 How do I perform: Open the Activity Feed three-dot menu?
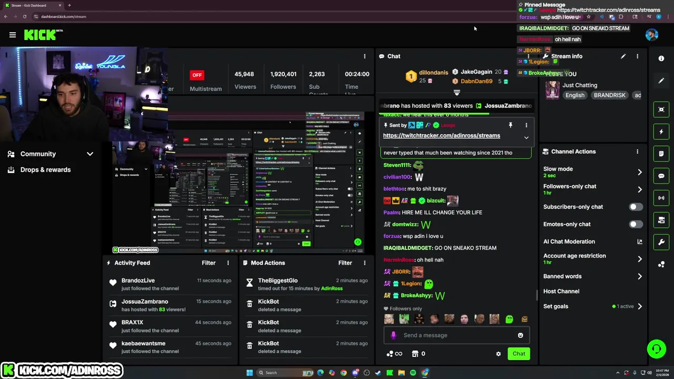[x=228, y=263]
